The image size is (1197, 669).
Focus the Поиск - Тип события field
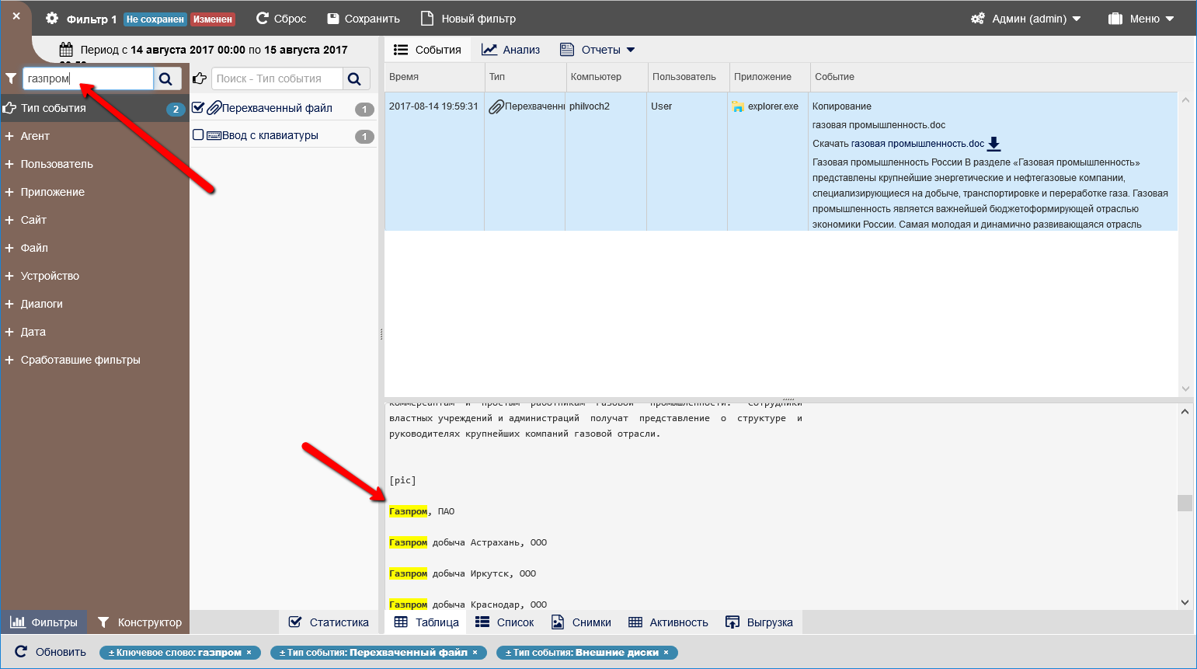(277, 78)
